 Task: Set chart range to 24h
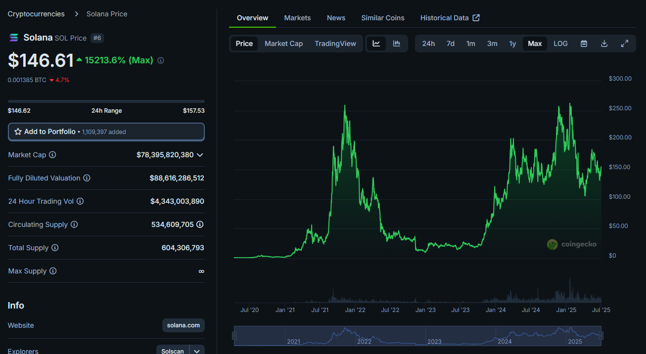pyautogui.click(x=428, y=44)
